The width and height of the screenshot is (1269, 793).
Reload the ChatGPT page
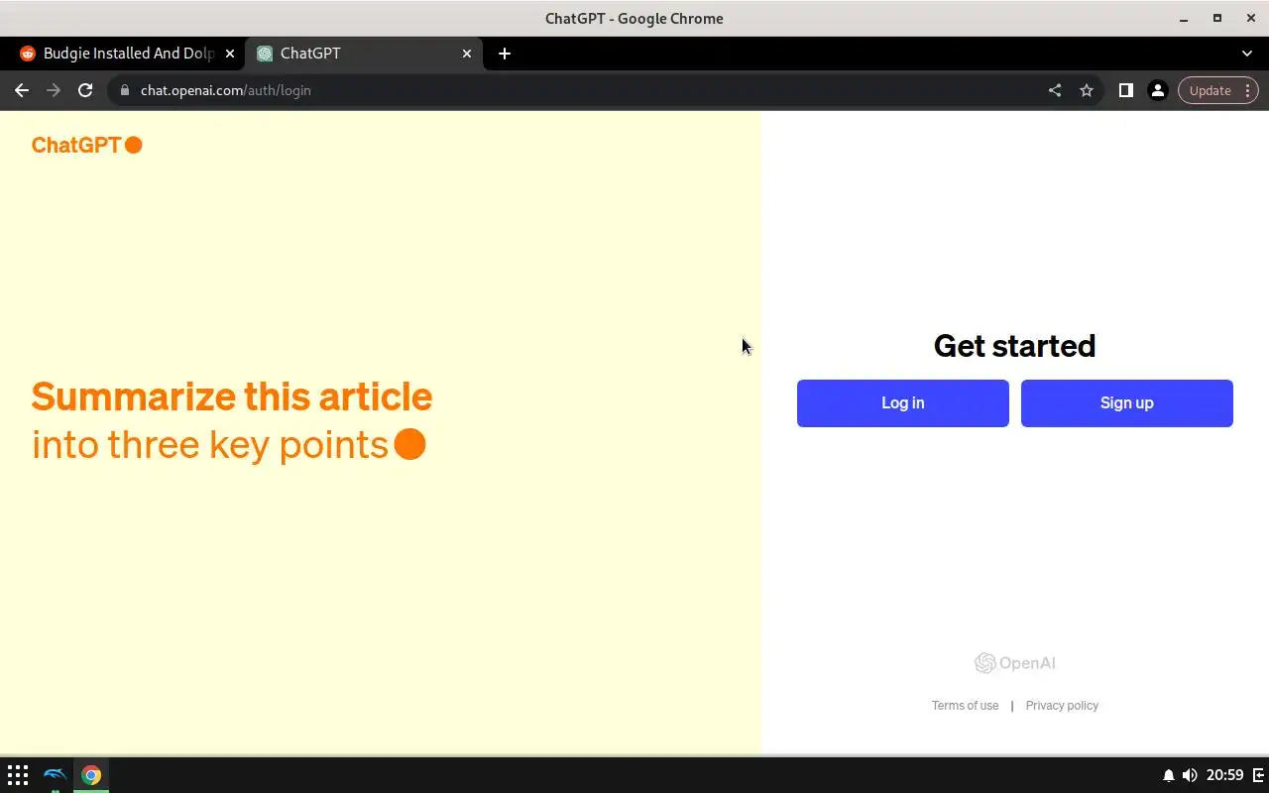pos(85,90)
